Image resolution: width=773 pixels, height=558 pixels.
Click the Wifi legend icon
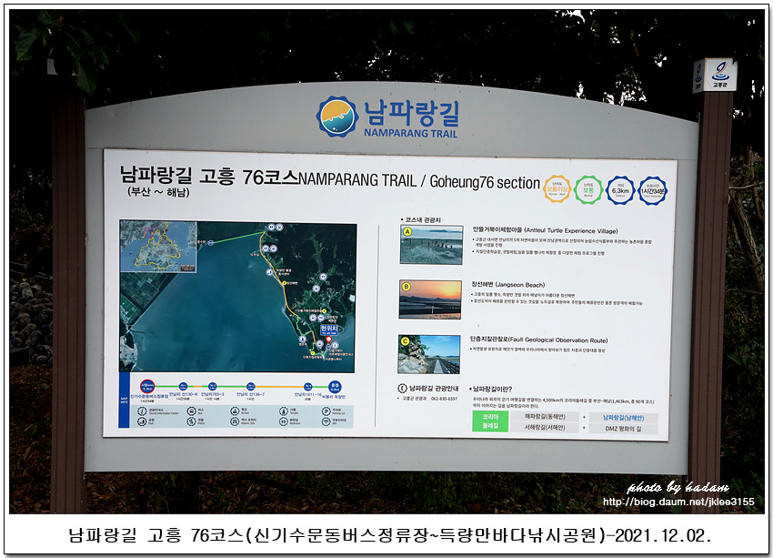click(326, 421)
